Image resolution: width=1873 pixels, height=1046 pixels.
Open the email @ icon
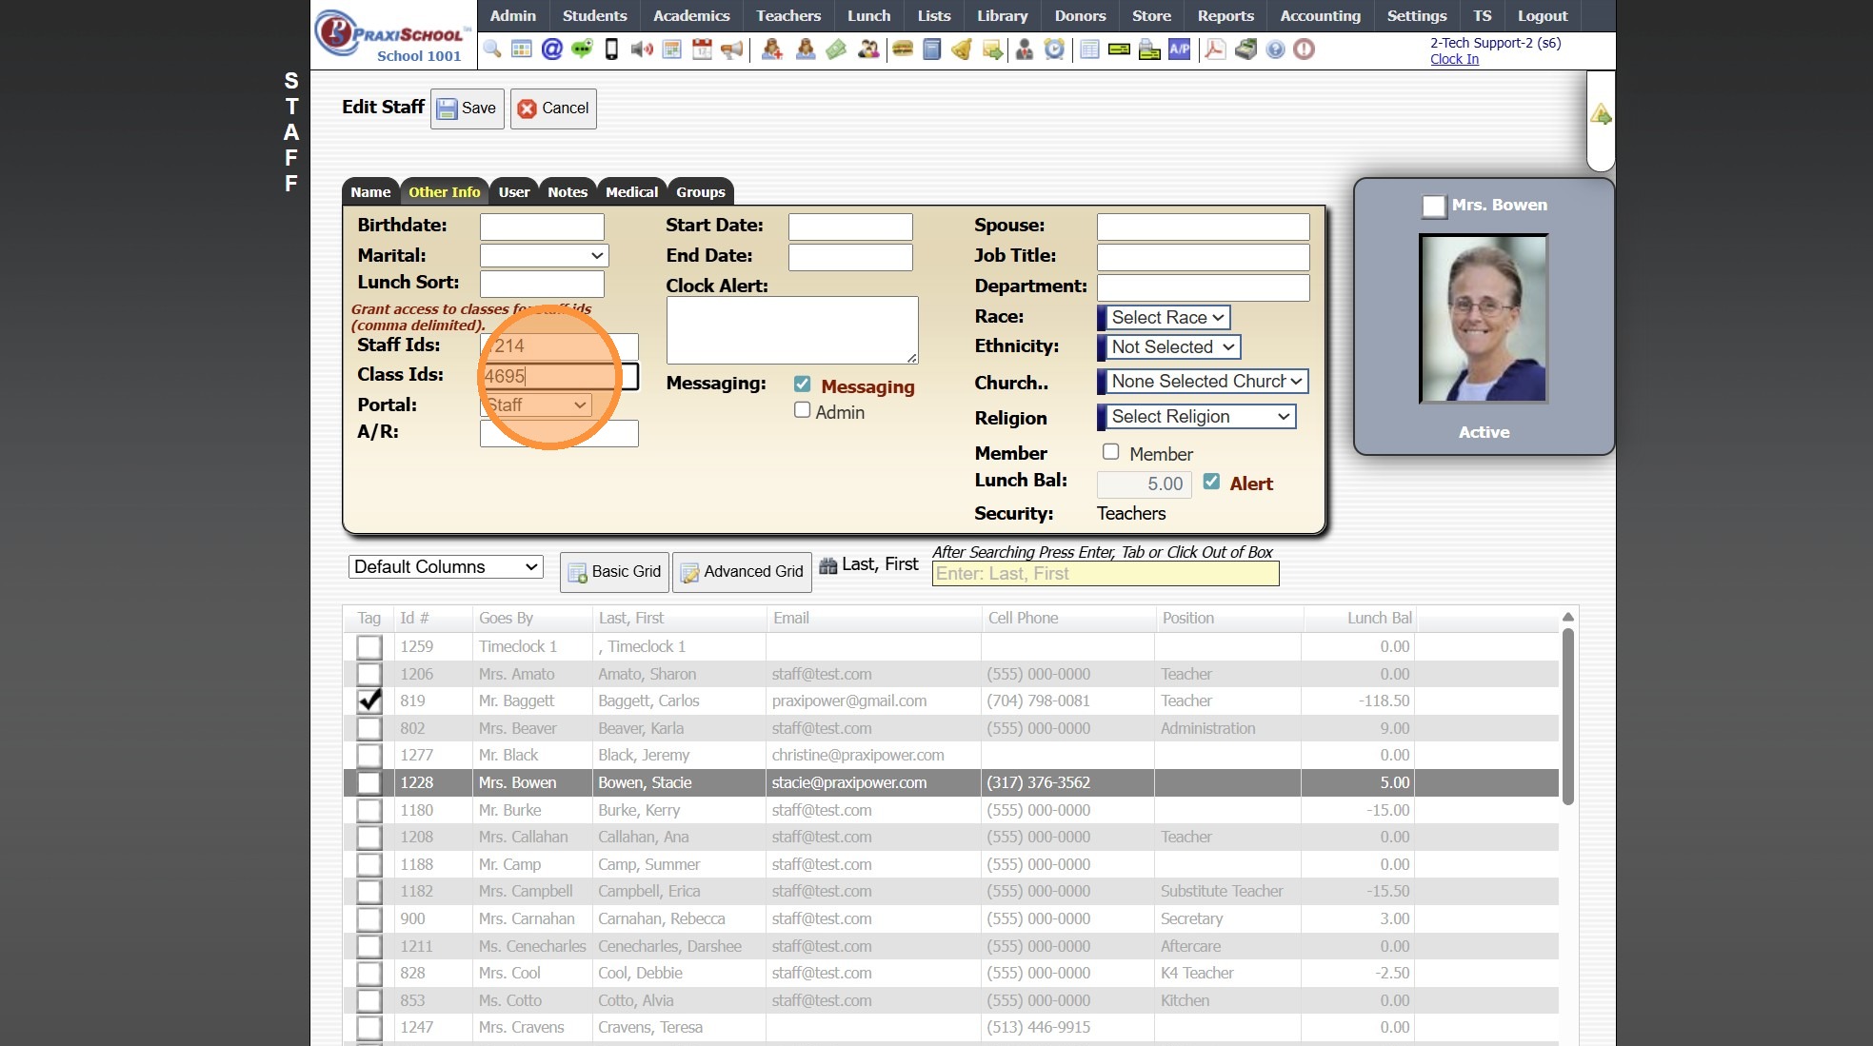(x=551, y=49)
